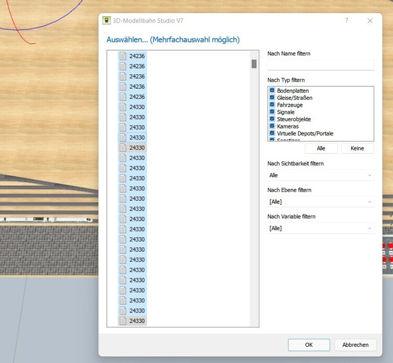The image size is (393, 363).
Task: Expand the Nach Ebene filtern dropdown
Action: tap(320, 202)
